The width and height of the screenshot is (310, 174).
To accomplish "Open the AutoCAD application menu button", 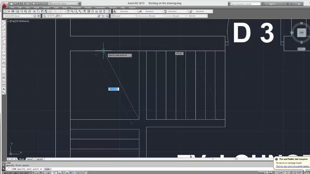I will 4,5.
